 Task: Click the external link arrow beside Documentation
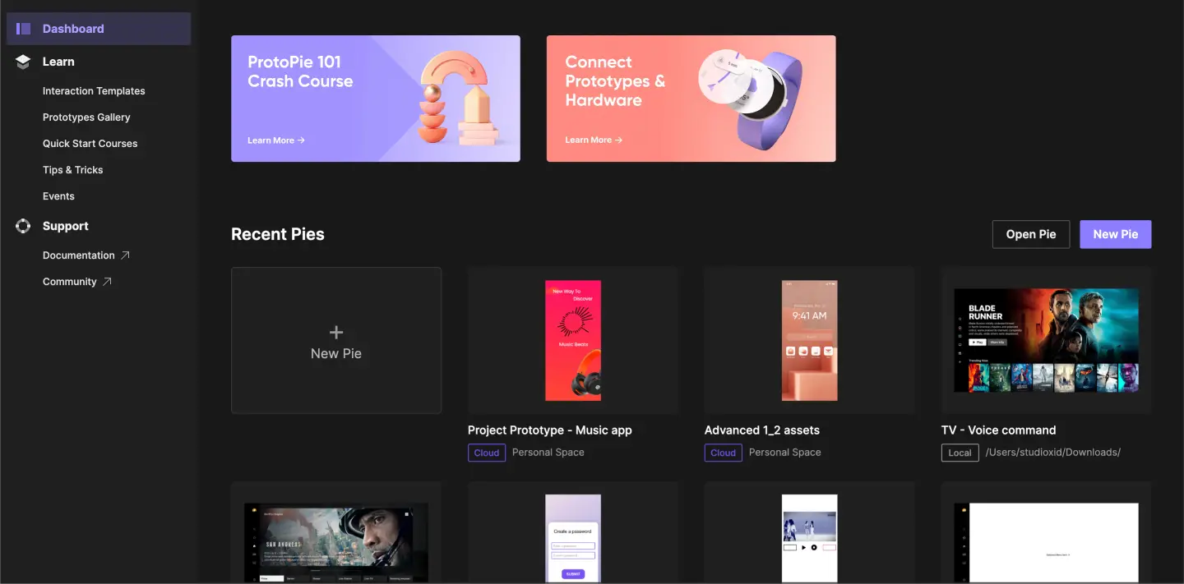tap(125, 255)
